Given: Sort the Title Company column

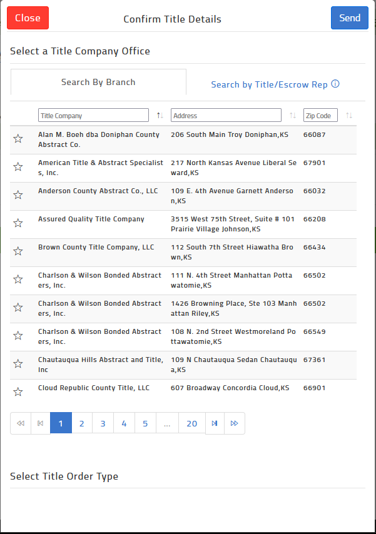Looking at the screenshot, I should (159, 115).
